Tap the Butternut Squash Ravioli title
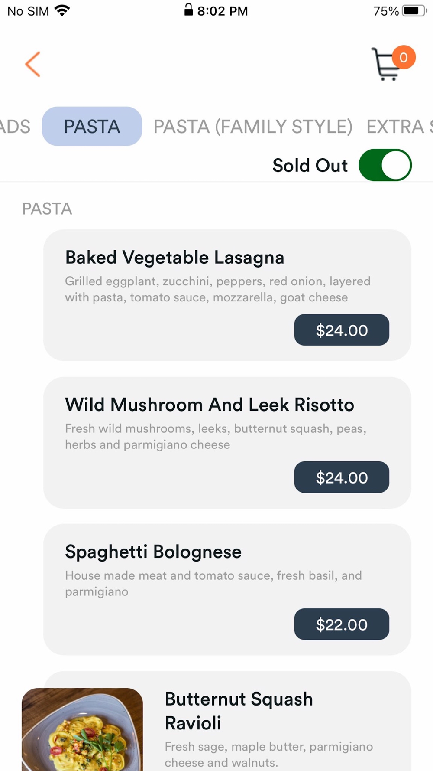The width and height of the screenshot is (433, 771). (239, 711)
